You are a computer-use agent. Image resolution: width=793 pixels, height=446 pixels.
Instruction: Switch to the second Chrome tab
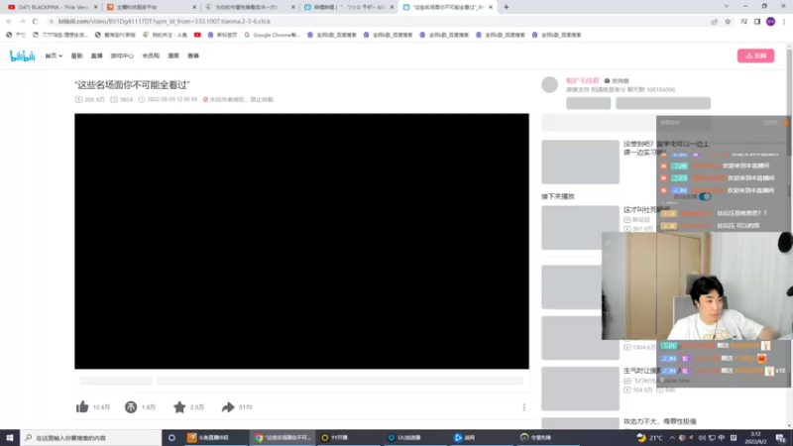tap(151, 7)
